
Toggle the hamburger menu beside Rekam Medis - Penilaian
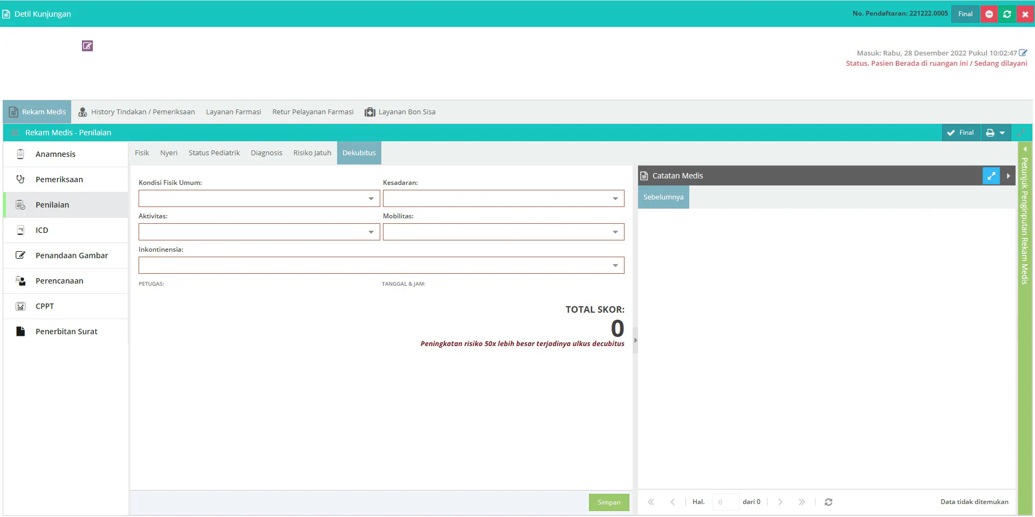pyautogui.click(x=15, y=133)
